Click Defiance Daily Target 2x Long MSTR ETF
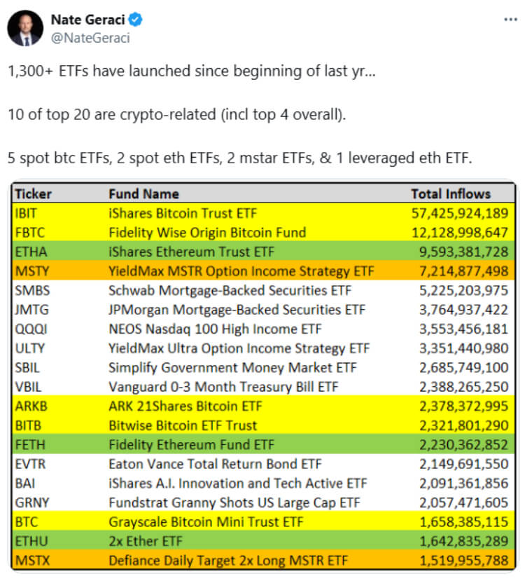 click(228, 560)
